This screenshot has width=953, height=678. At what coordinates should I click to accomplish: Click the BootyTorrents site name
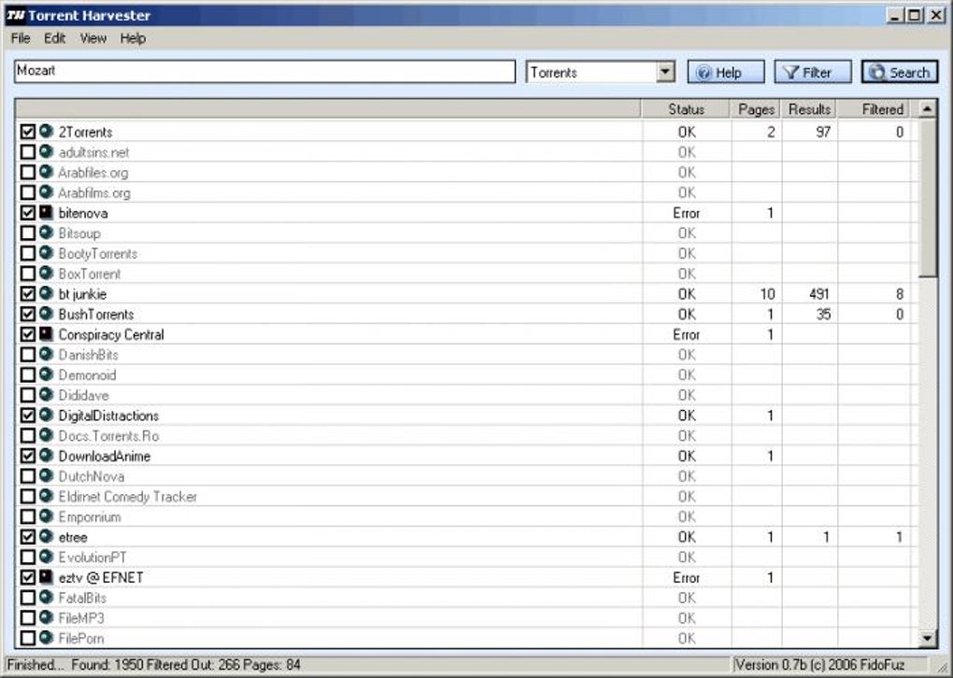98,253
